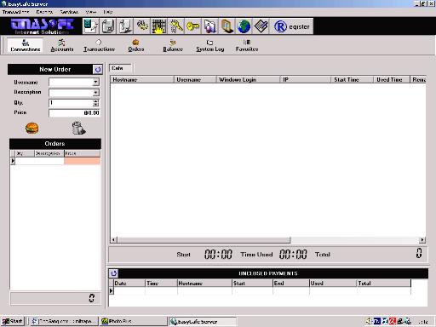Image resolution: width=436 pixels, height=327 pixels.
Task: Expand the Username dropdown
Action: [x=95, y=82]
